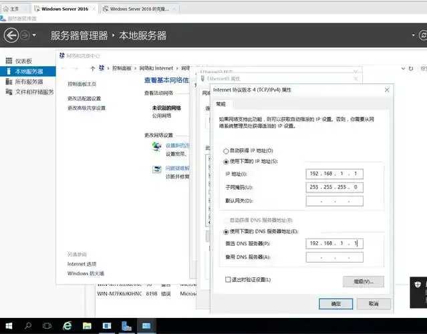The width and height of the screenshot is (427, 334).
Task: Click the taskbar search magnifier icon
Action: (28, 326)
